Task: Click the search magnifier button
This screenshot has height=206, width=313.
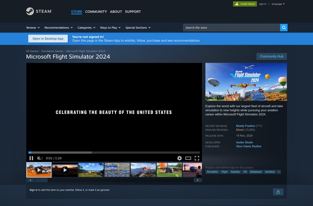Action: pos(284,28)
